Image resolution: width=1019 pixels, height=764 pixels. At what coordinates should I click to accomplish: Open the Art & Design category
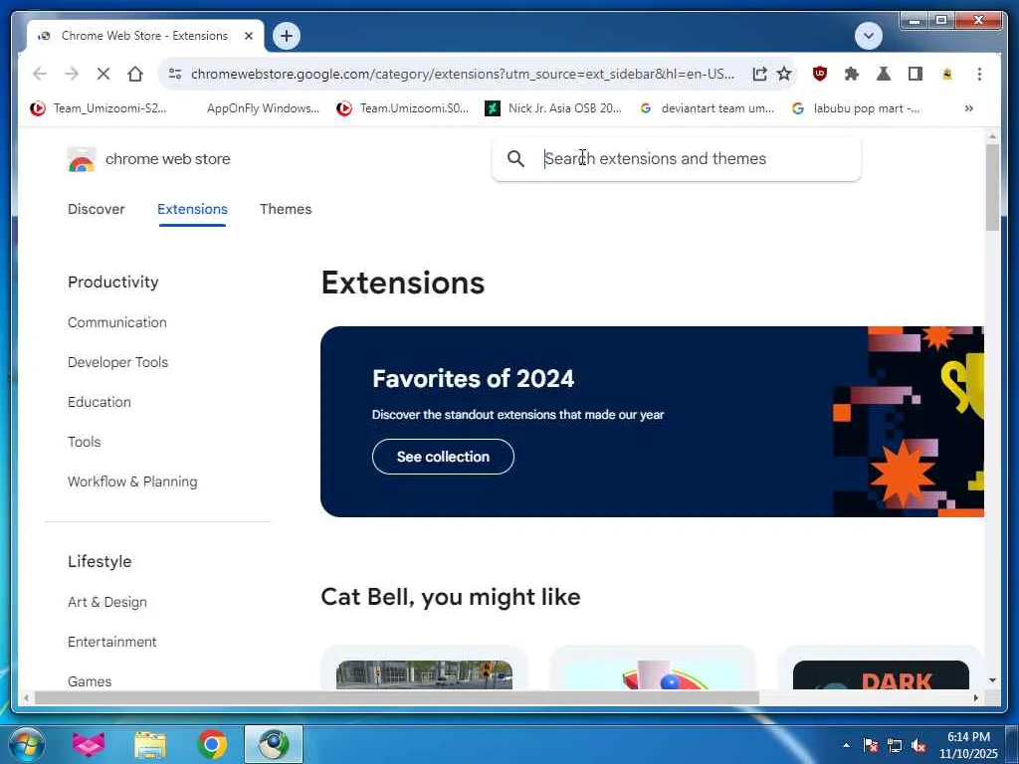[x=107, y=602]
